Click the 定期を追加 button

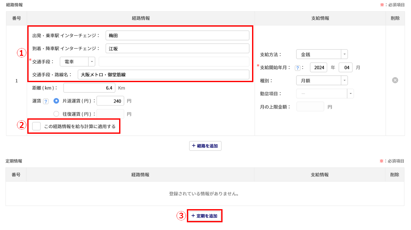(x=205, y=216)
